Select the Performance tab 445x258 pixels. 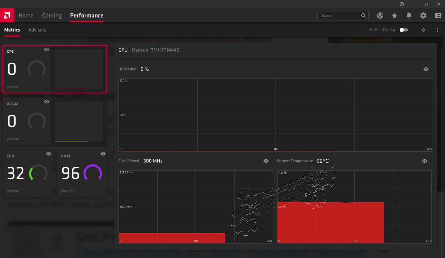(x=87, y=16)
